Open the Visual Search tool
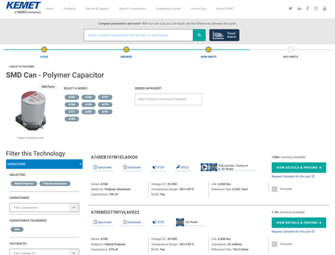 [224, 35]
